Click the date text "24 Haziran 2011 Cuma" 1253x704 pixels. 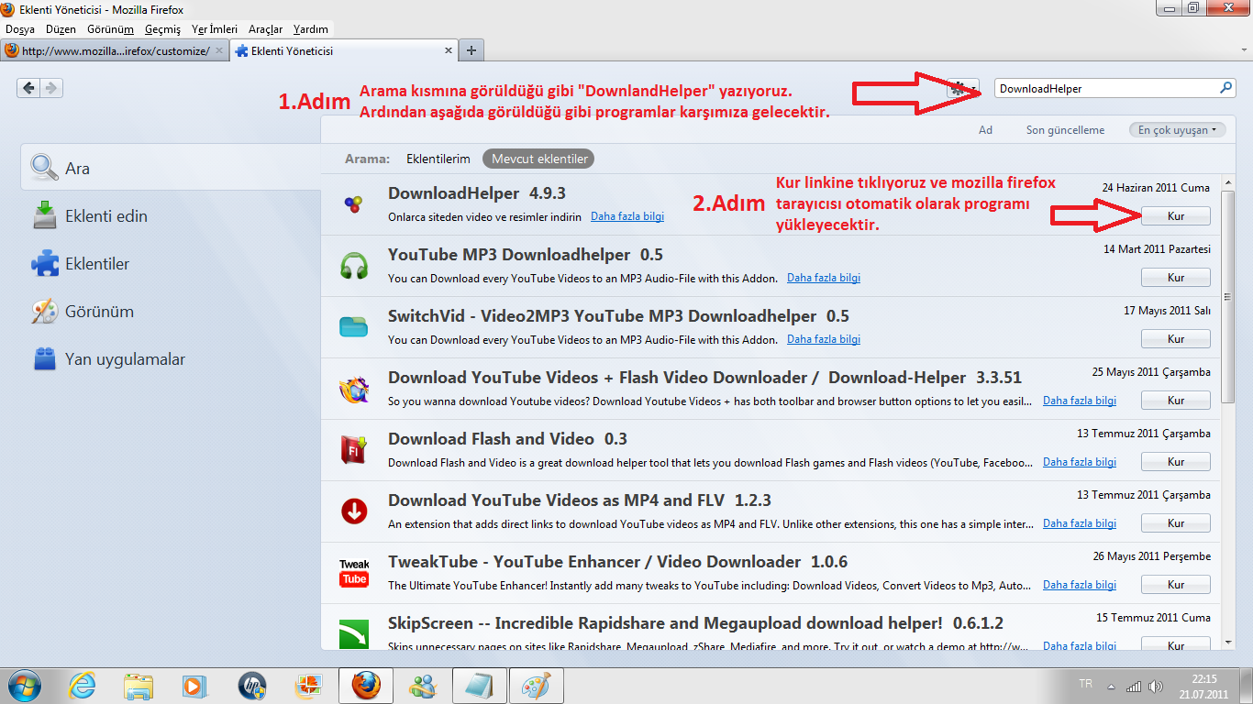(x=1156, y=188)
